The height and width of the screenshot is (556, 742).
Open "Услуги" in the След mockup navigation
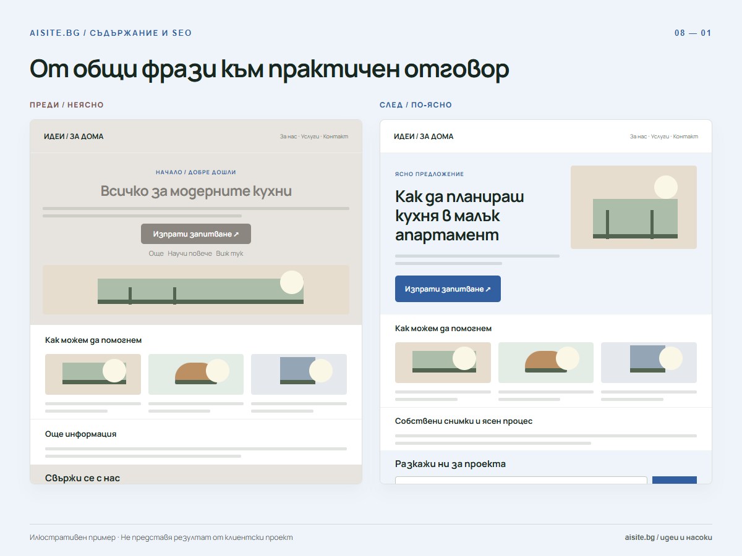tap(660, 137)
